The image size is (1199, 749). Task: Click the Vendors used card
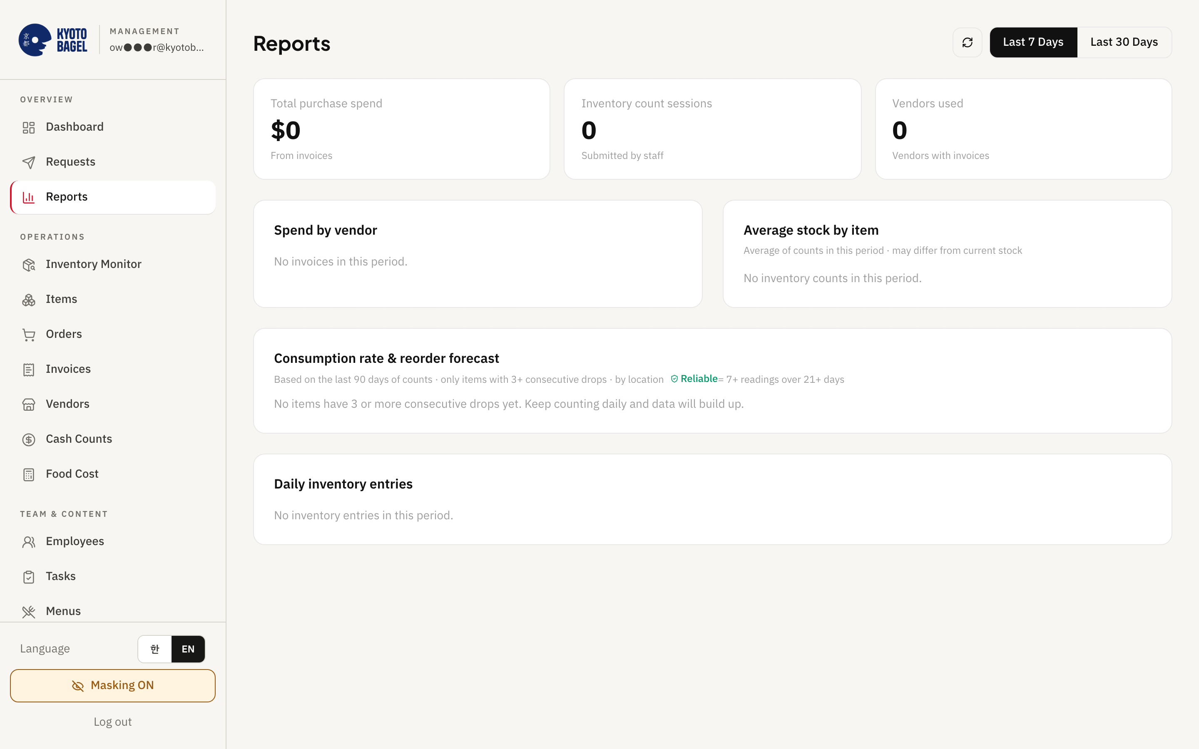pos(1023,129)
